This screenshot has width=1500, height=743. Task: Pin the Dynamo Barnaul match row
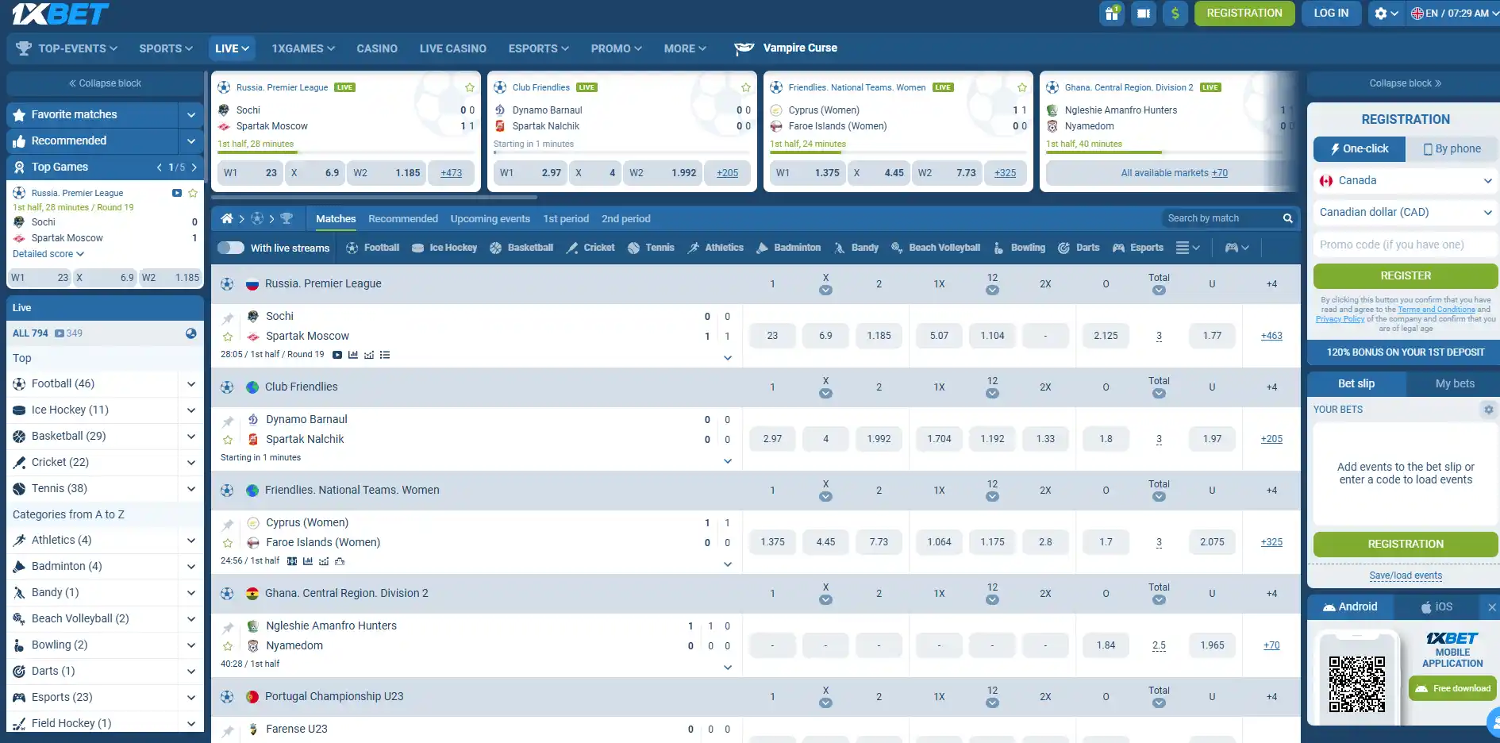[x=228, y=422]
